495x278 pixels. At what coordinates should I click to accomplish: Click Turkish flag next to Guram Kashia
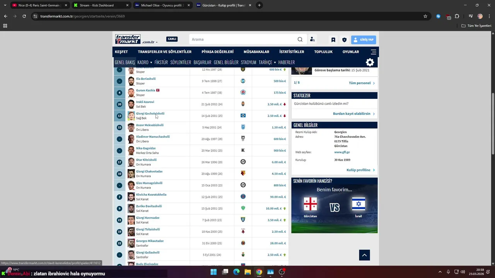[158, 90]
